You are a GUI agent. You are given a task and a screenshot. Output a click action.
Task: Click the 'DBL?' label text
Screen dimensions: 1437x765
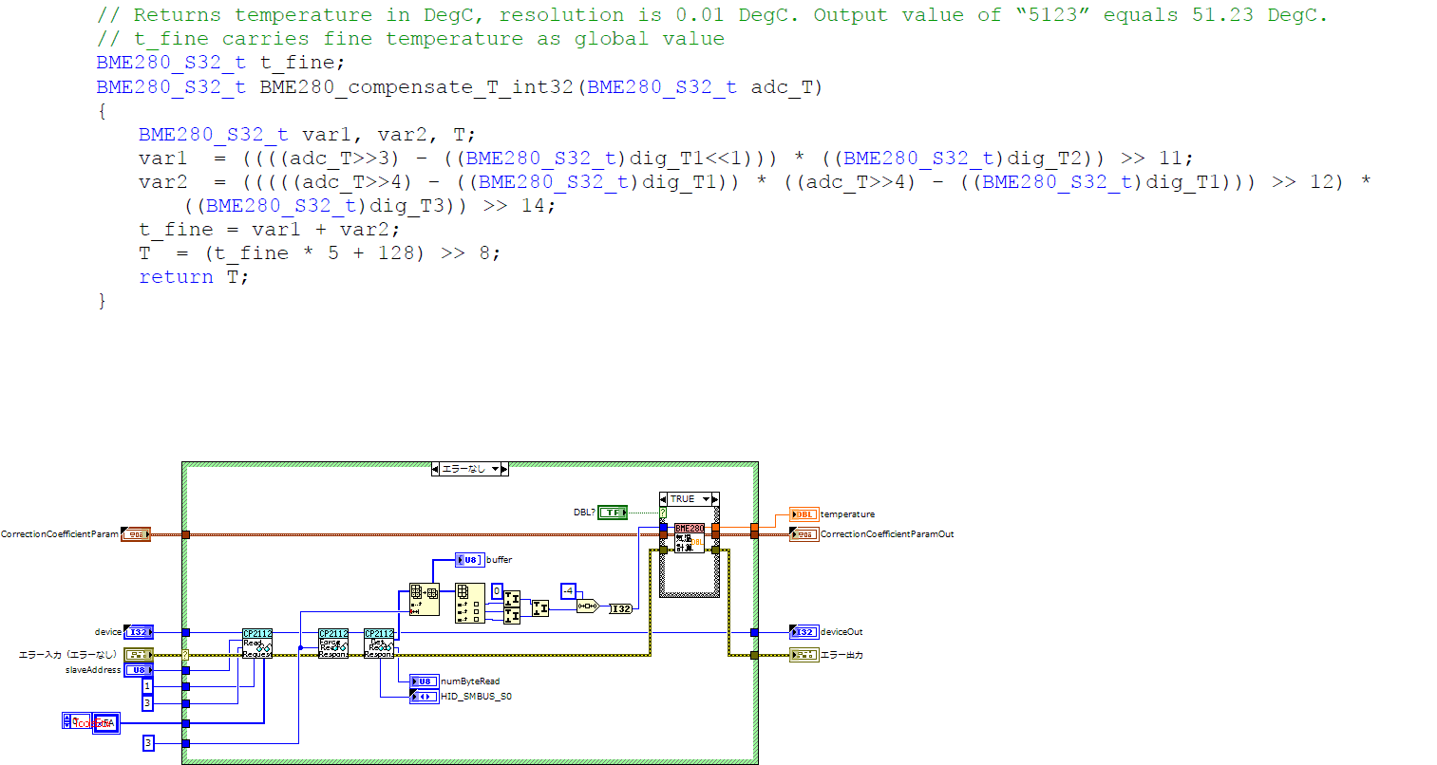584,513
